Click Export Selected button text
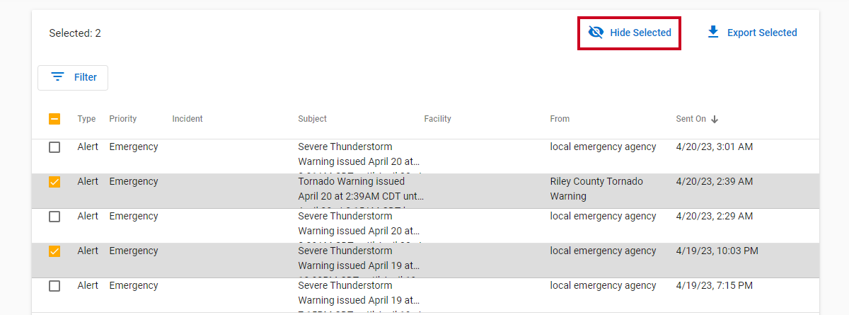 [x=762, y=33]
